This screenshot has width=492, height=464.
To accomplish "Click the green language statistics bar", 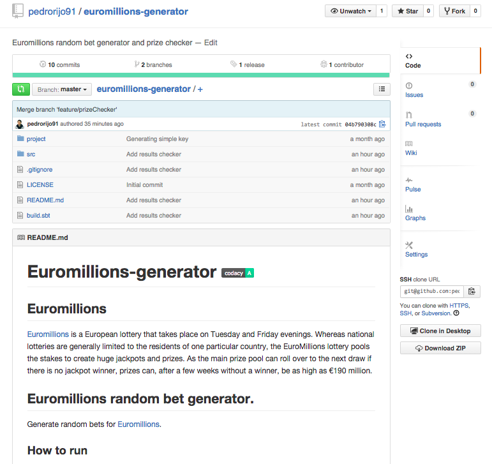I will click(201, 75).
